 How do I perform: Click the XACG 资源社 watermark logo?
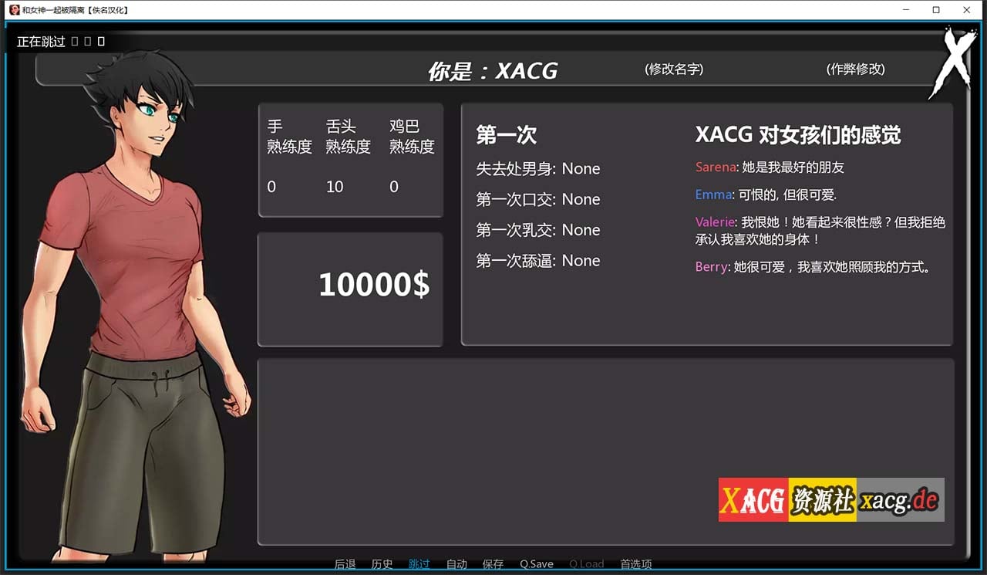pos(830,500)
